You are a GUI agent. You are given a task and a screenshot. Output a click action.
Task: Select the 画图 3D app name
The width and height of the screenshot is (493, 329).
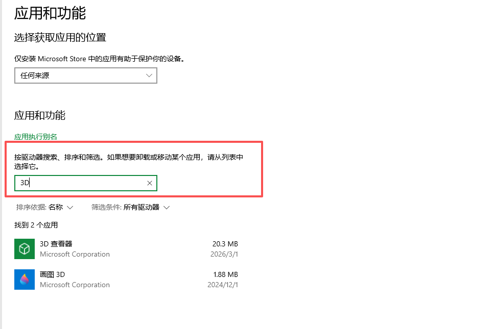click(x=53, y=274)
